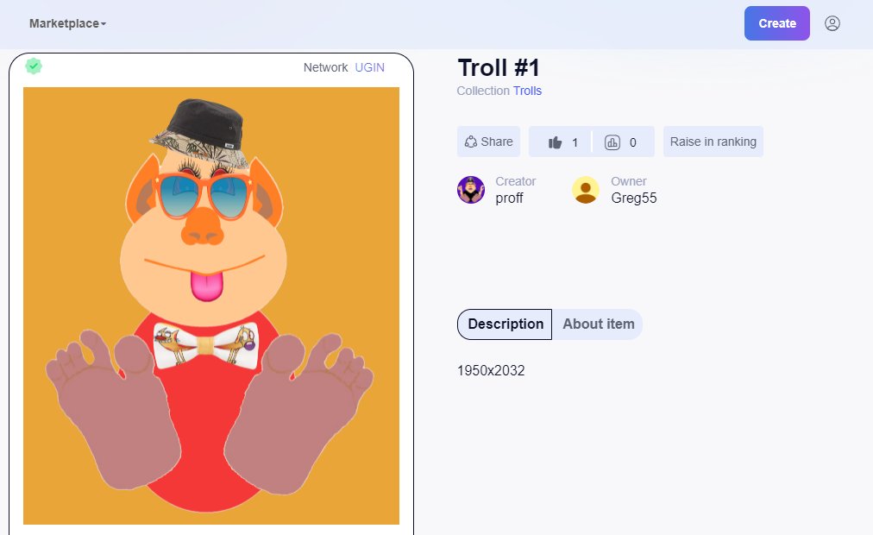
Task: Open the Troll NFT artwork image
Action: pyautogui.click(x=211, y=305)
